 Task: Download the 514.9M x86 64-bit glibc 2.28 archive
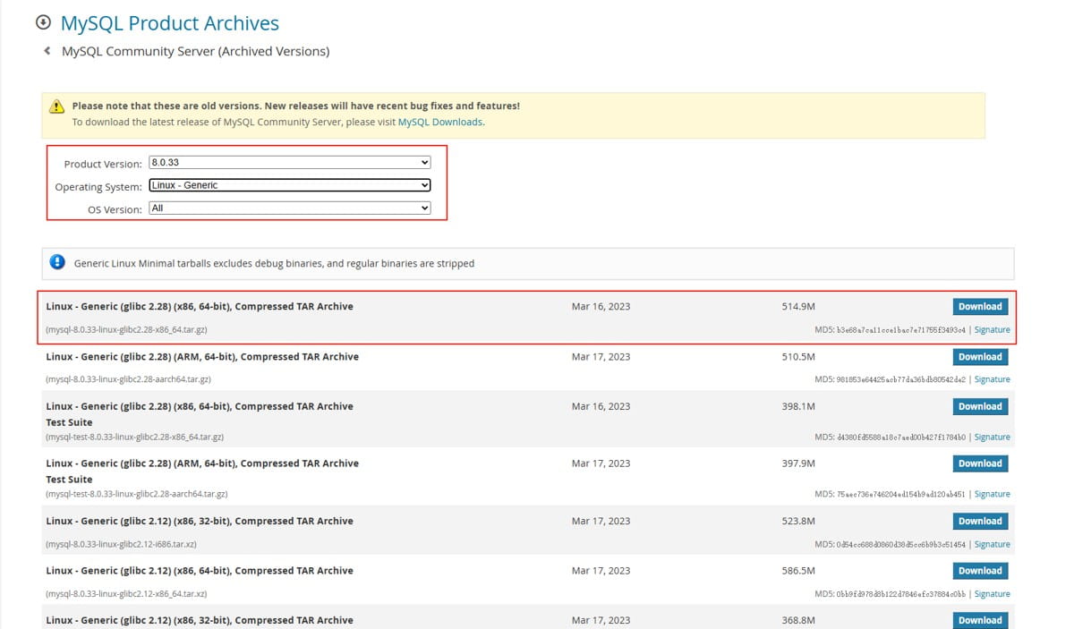pyautogui.click(x=980, y=306)
